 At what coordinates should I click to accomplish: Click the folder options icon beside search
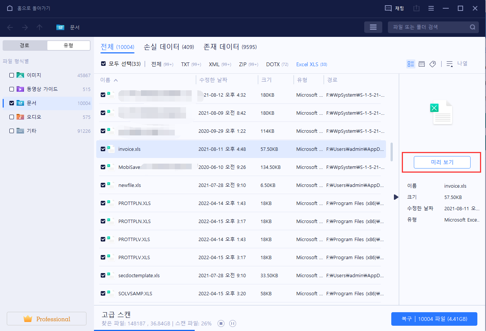373,27
